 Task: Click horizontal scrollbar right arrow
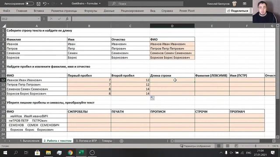pos(274,141)
